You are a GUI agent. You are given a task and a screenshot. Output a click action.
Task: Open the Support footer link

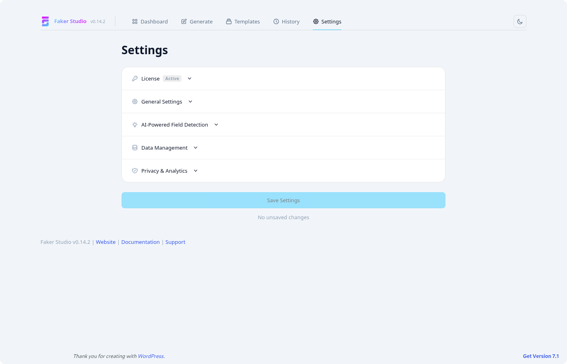(175, 242)
